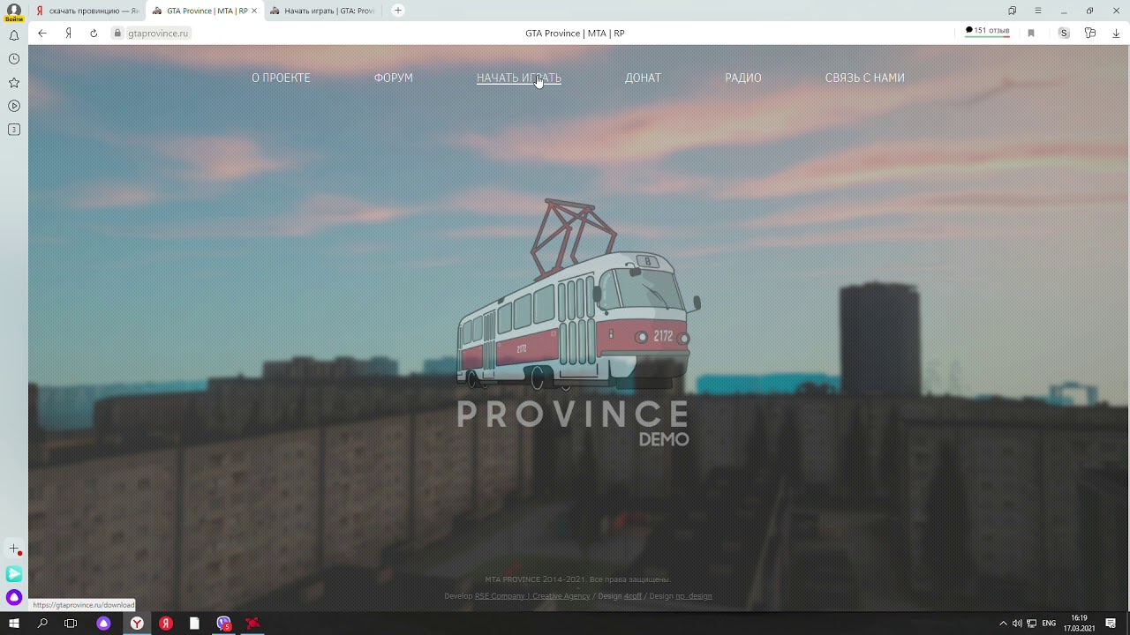The width and height of the screenshot is (1130, 635).
Task: Open the Windows action center icon
Action: (1111, 624)
